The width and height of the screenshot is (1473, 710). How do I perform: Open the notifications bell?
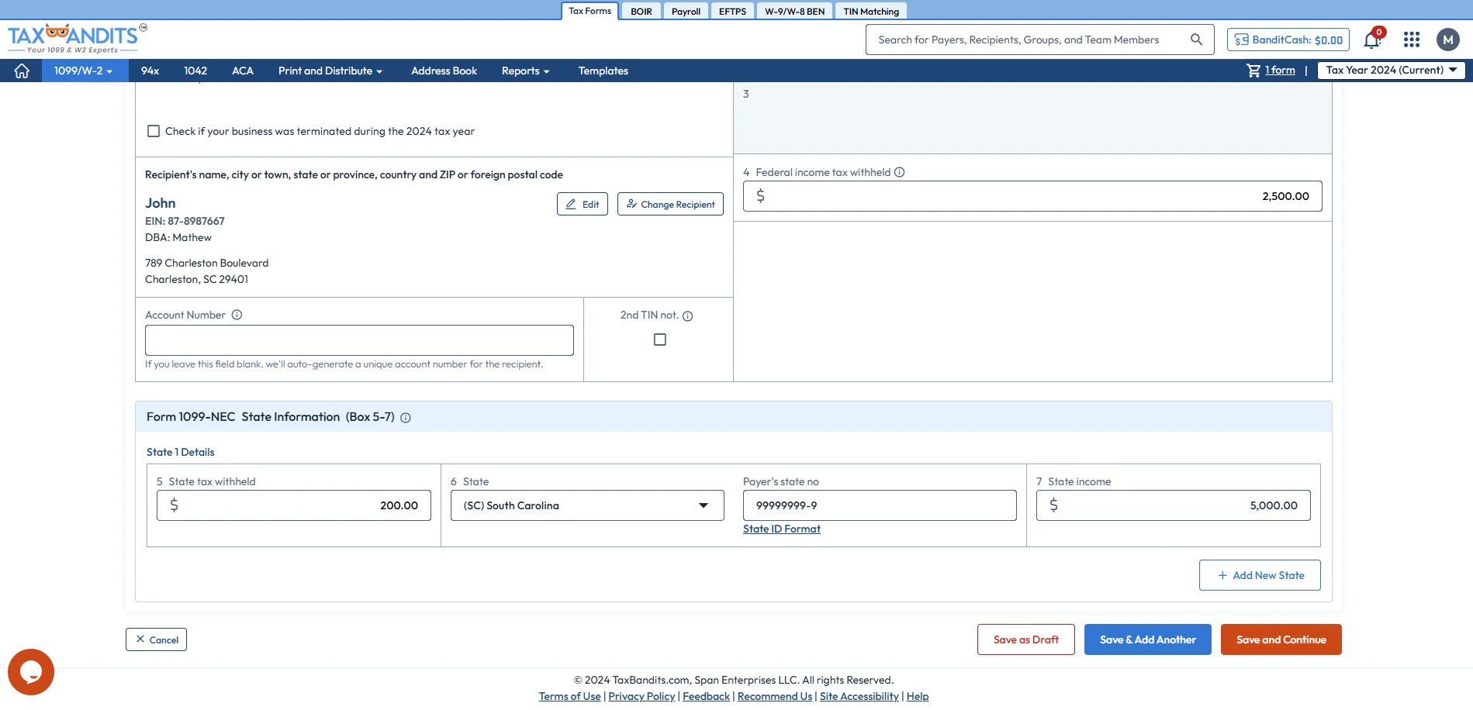1371,40
